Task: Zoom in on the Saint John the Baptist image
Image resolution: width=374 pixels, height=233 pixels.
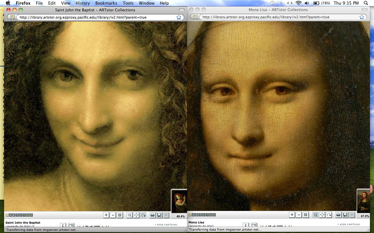Action: pos(106,215)
